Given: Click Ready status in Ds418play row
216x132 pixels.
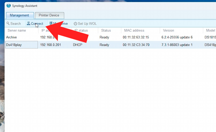Looking at the screenshot, I should pyautogui.click(x=104, y=45).
